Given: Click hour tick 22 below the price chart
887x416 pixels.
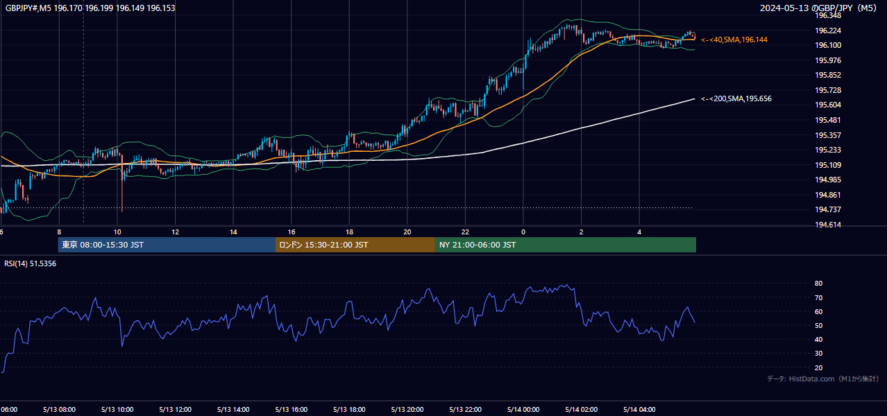Looking at the screenshot, I should 466,232.
